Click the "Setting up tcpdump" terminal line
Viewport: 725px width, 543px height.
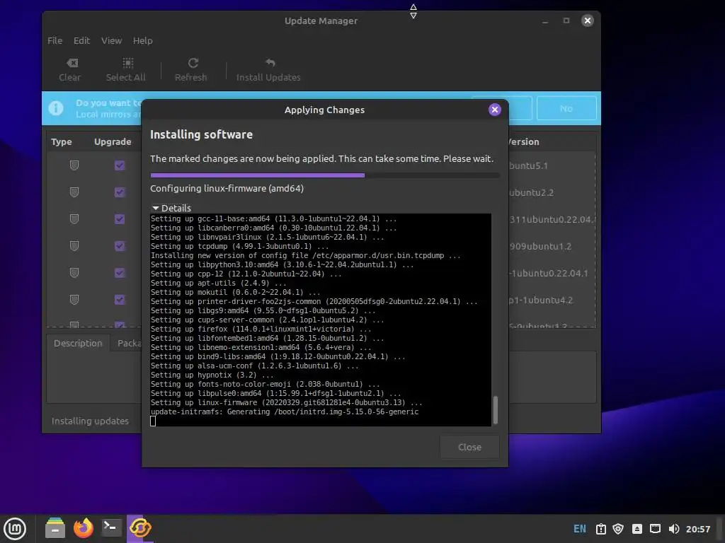click(239, 247)
